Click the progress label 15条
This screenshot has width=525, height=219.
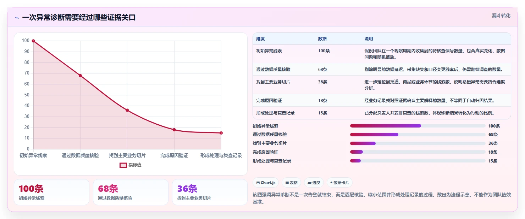[493, 161]
